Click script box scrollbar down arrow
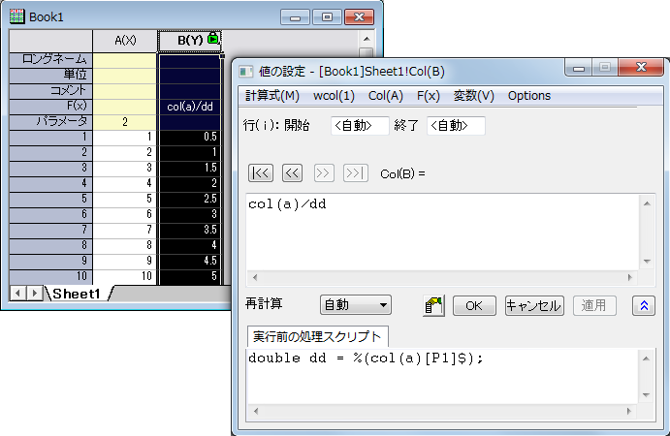Screen dimensions: 670x436 (646, 395)
